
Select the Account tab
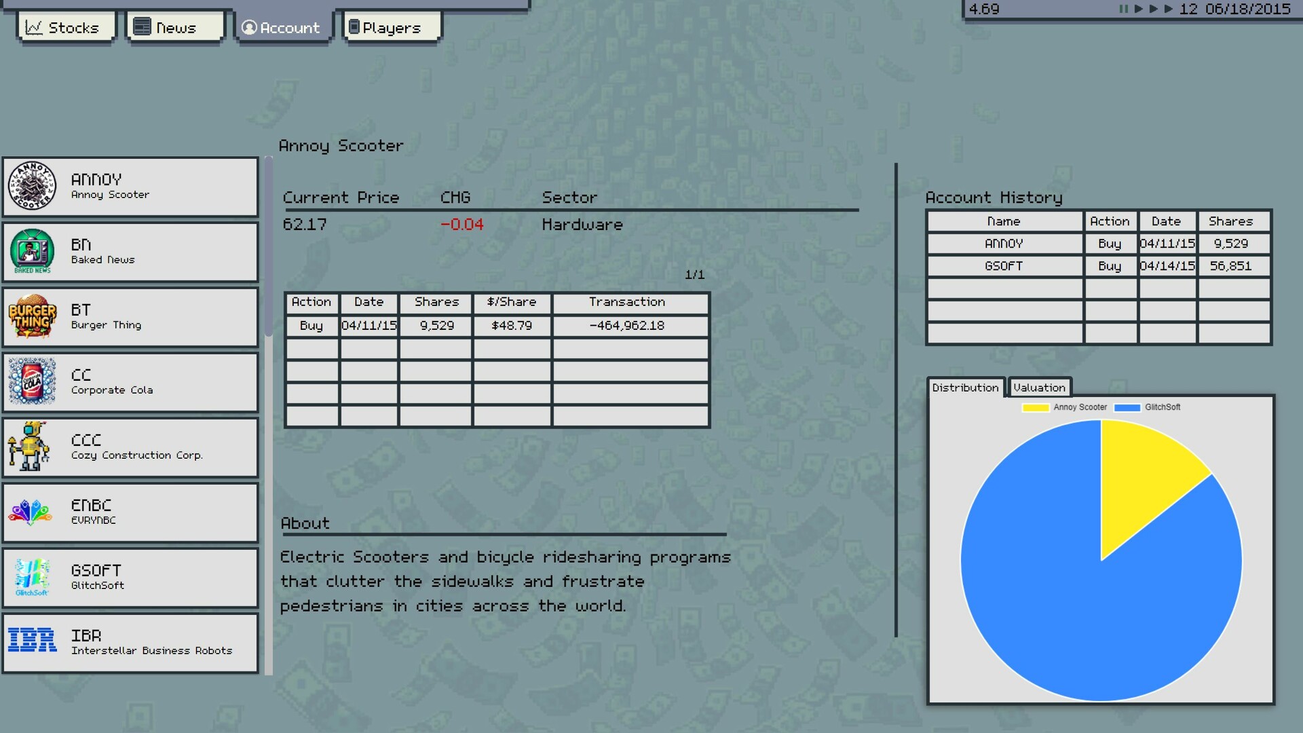coord(284,28)
